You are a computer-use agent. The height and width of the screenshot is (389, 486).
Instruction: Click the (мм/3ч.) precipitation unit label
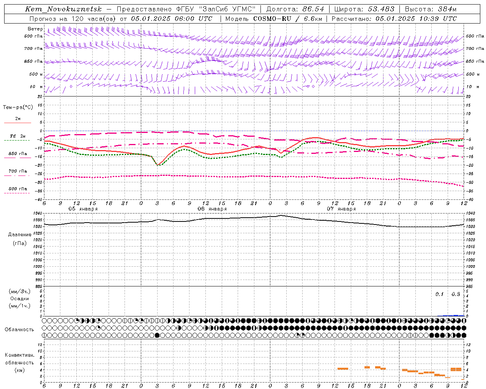pyautogui.click(x=20, y=291)
